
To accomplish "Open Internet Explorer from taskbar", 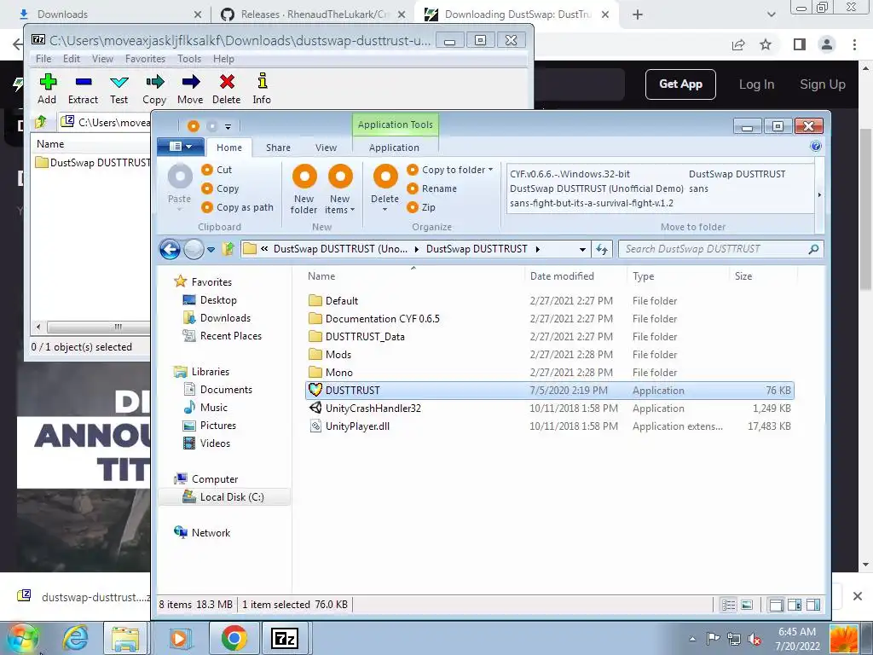I will point(75,638).
